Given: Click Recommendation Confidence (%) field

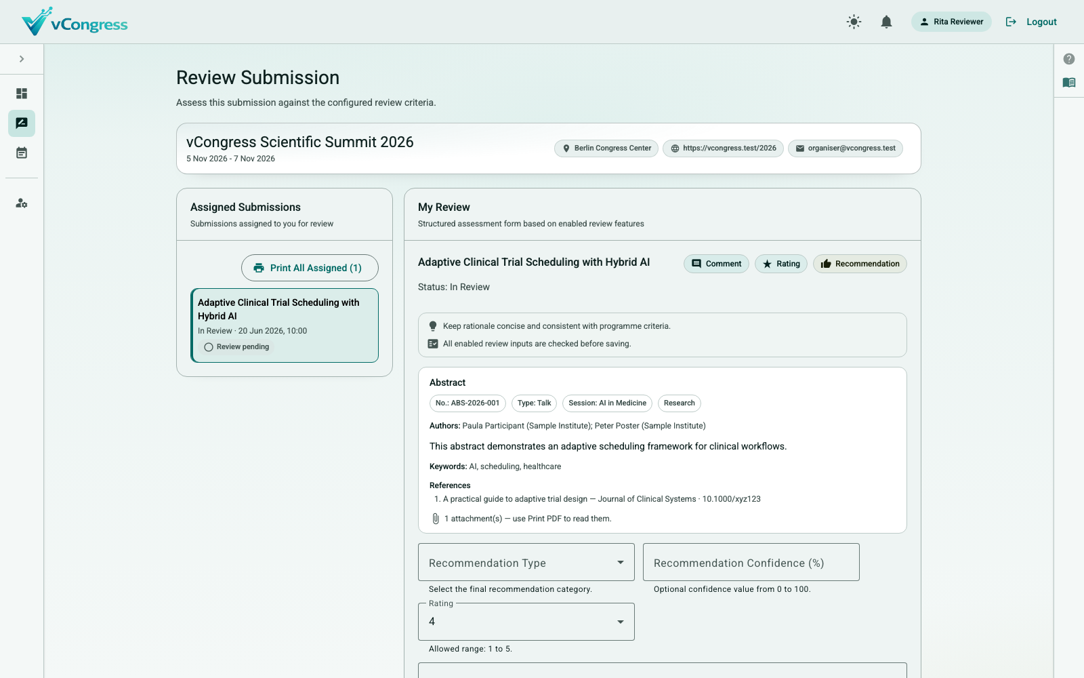Looking at the screenshot, I should [751, 562].
